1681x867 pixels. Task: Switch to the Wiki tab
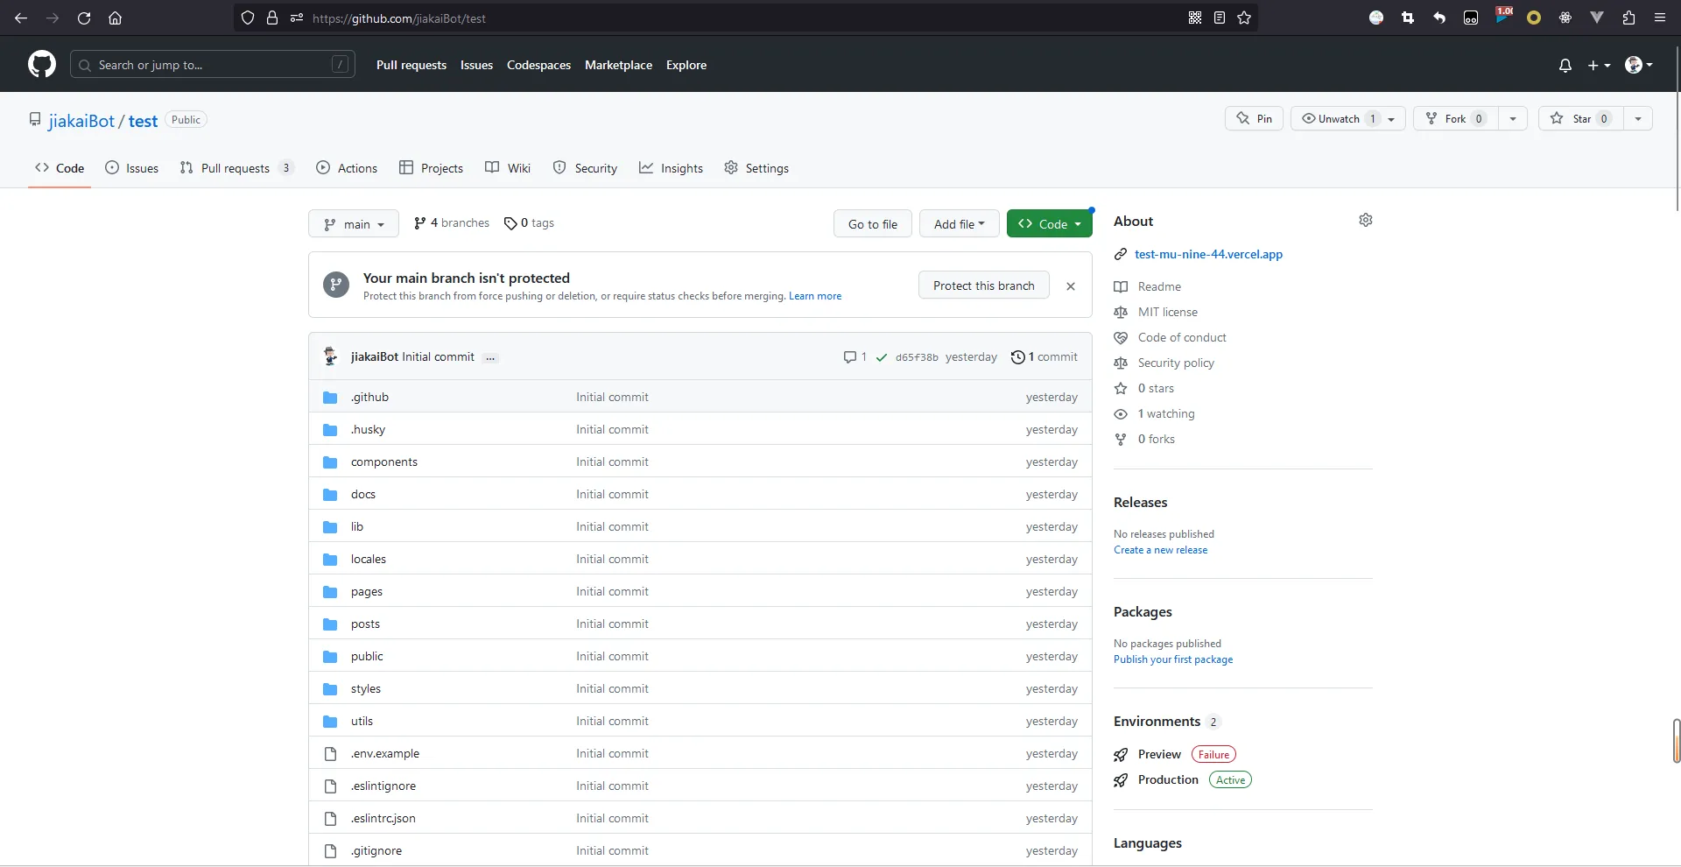point(508,168)
